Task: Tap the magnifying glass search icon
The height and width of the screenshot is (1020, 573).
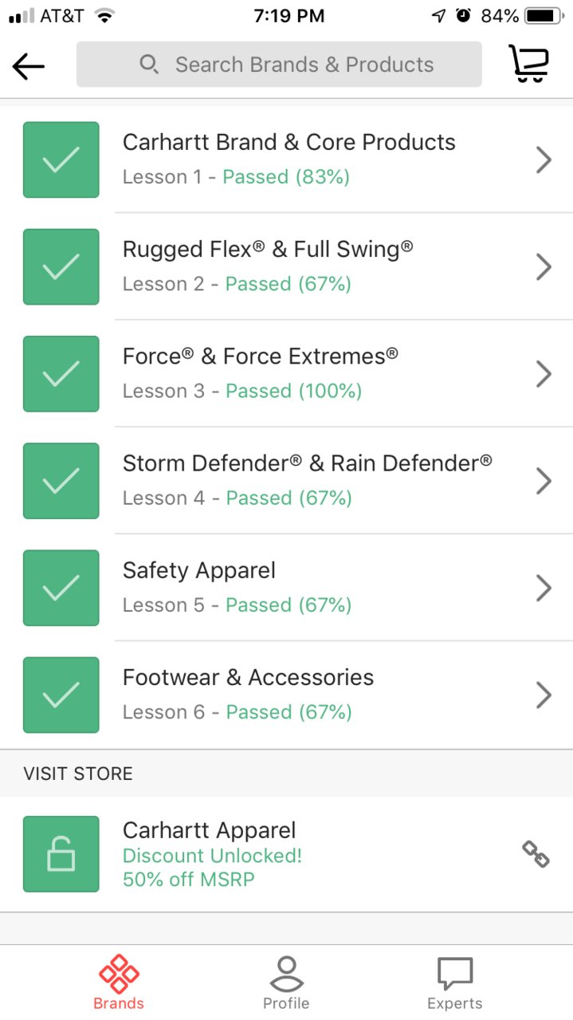Action: 149,64
